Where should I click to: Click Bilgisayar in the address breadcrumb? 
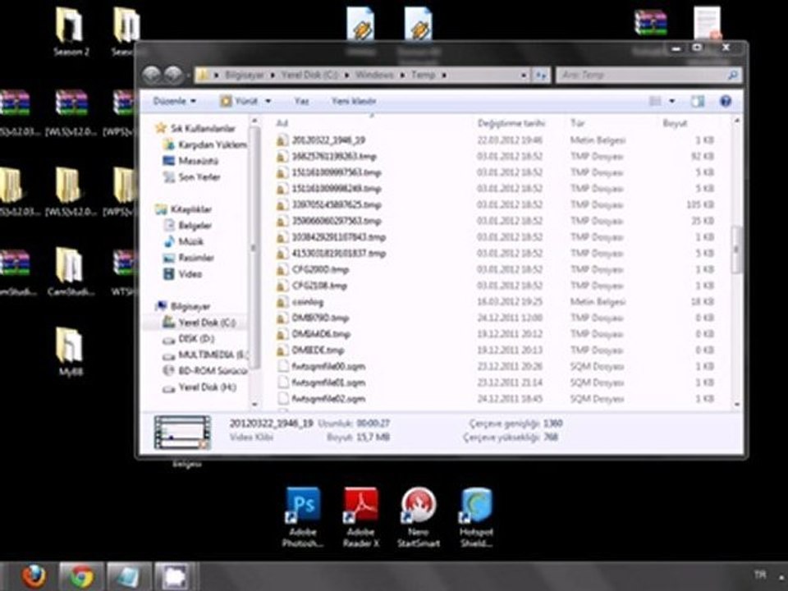coord(245,75)
